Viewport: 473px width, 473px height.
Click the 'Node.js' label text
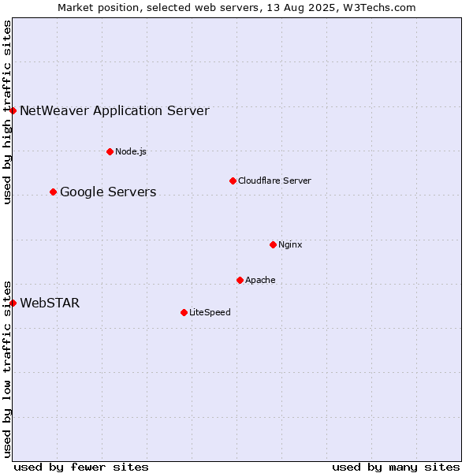[131, 151]
